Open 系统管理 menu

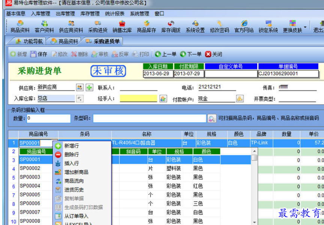point(139,13)
